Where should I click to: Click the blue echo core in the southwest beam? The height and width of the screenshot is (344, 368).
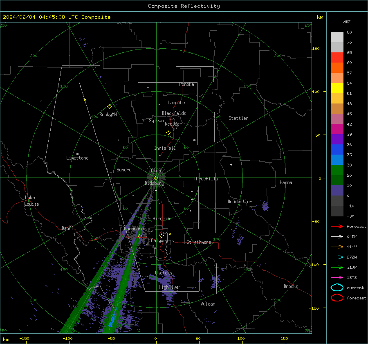[x=112, y=319]
